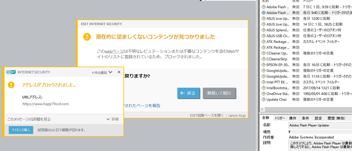The width and height of the screenshot is (352, 151).
Task: Select ASUS Live Up task 14 日に 1 回 row
Action: pos(306,24)
